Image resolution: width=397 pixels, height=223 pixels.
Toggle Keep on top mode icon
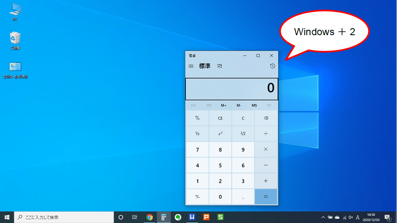[220, 66]
